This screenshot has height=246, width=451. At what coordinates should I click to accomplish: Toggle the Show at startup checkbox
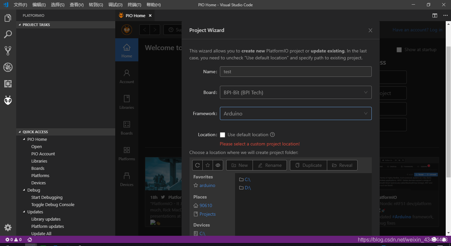(399, 49)
